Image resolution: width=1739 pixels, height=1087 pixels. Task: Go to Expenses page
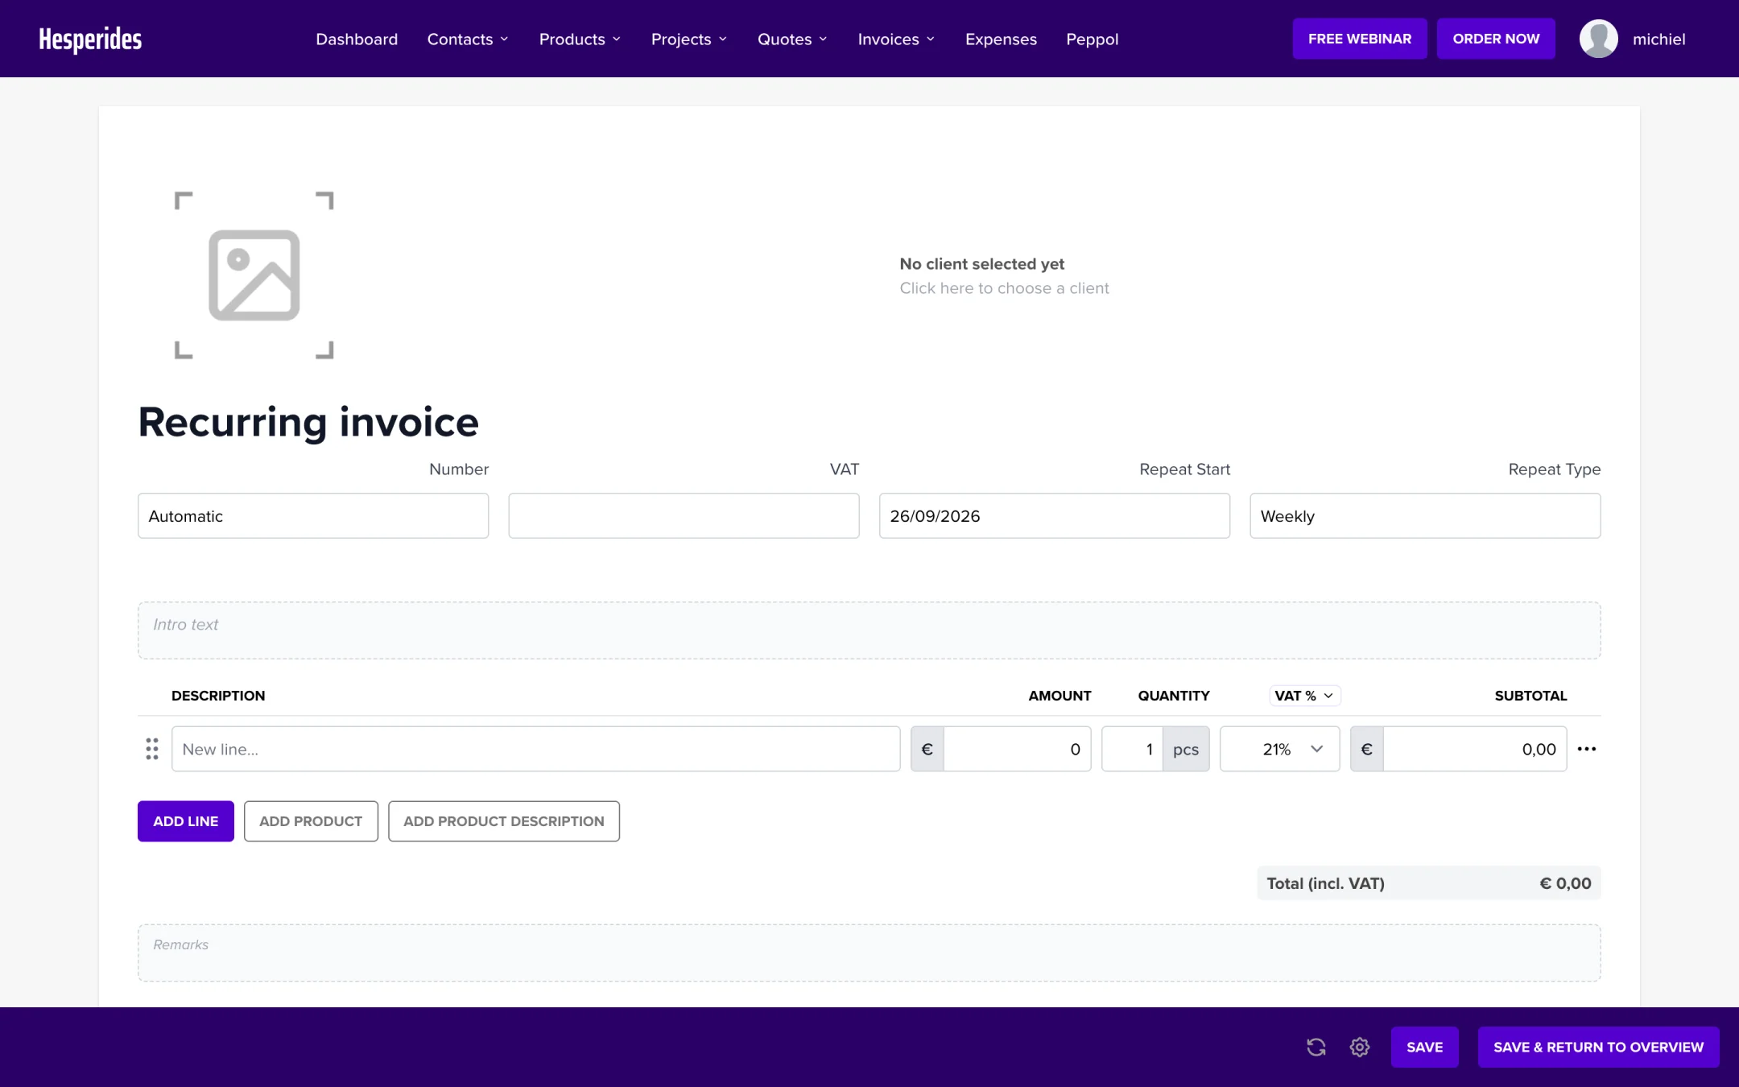click(x=1001, y=39)
